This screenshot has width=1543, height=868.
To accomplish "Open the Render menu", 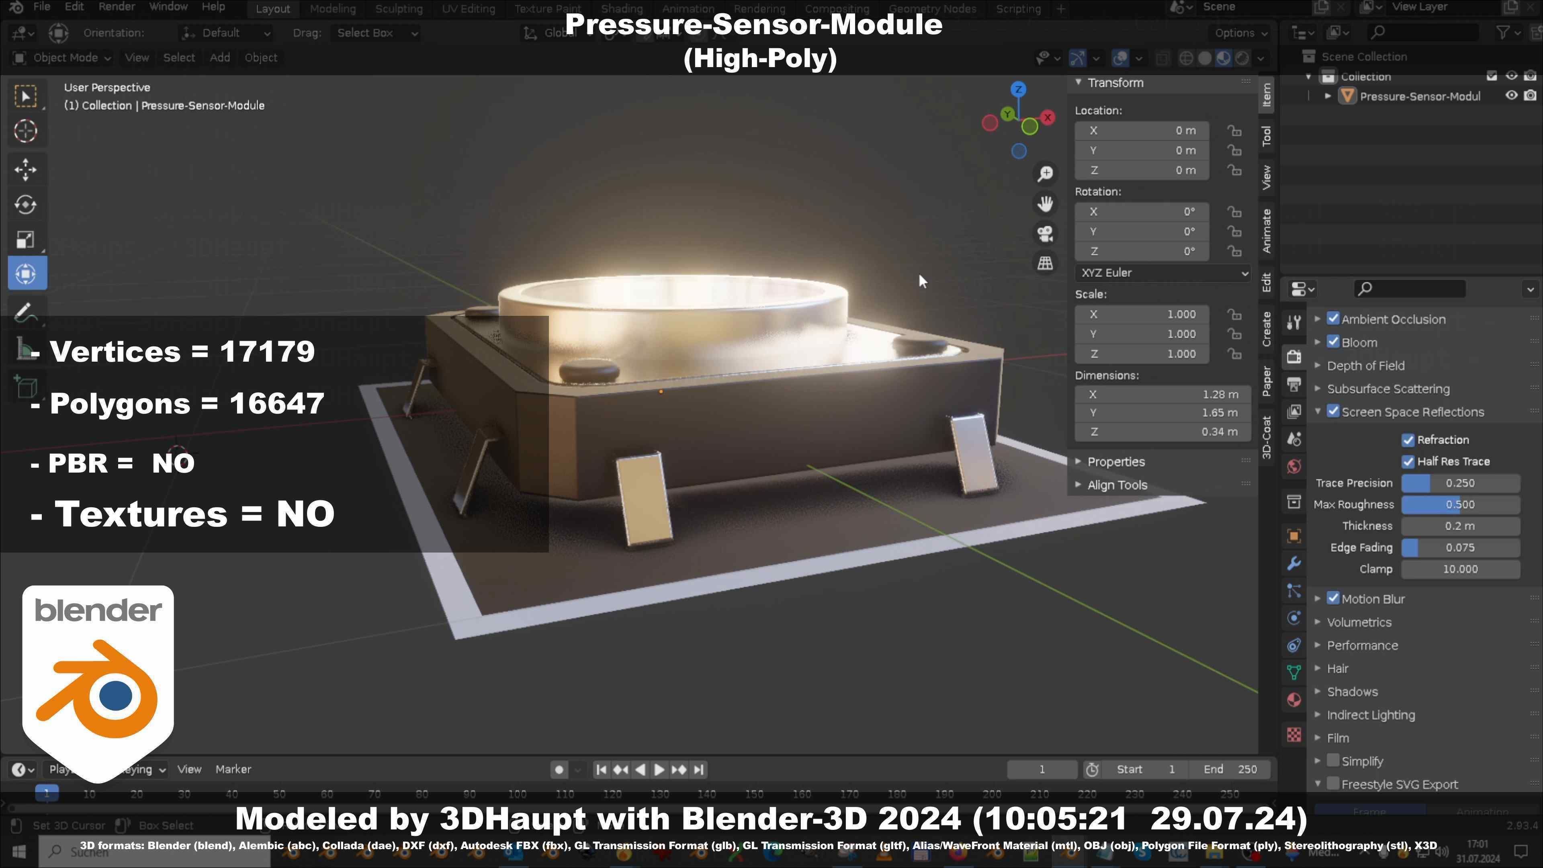I will [x=116, y=7].
